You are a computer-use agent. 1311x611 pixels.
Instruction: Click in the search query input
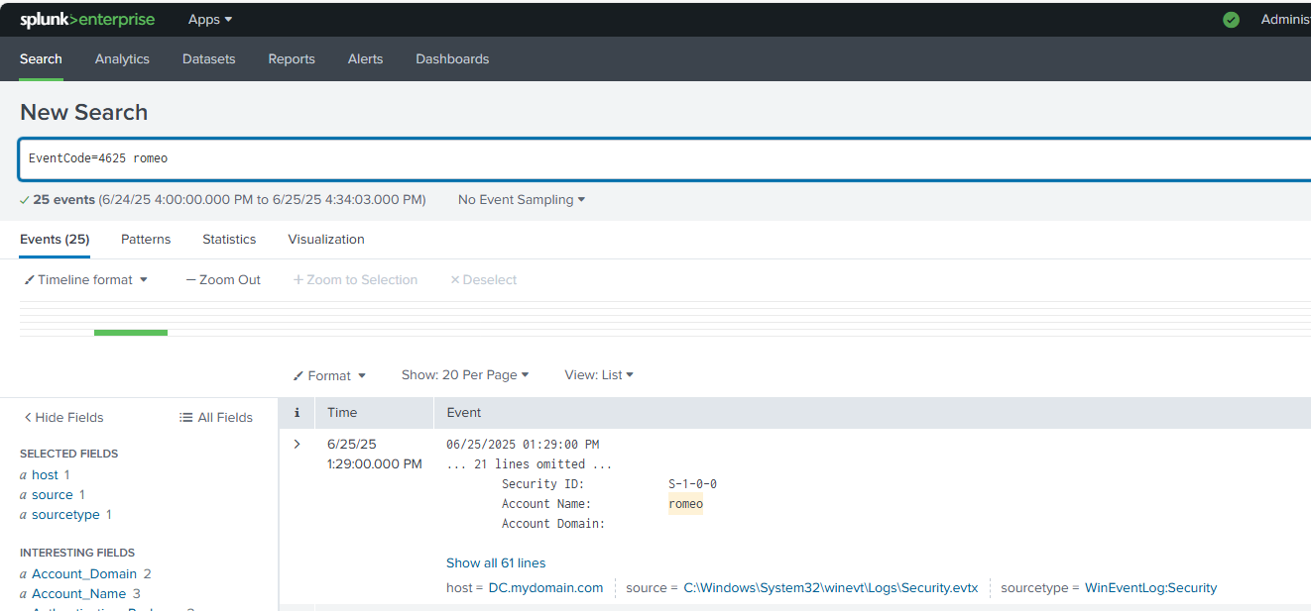coord(664,158)
